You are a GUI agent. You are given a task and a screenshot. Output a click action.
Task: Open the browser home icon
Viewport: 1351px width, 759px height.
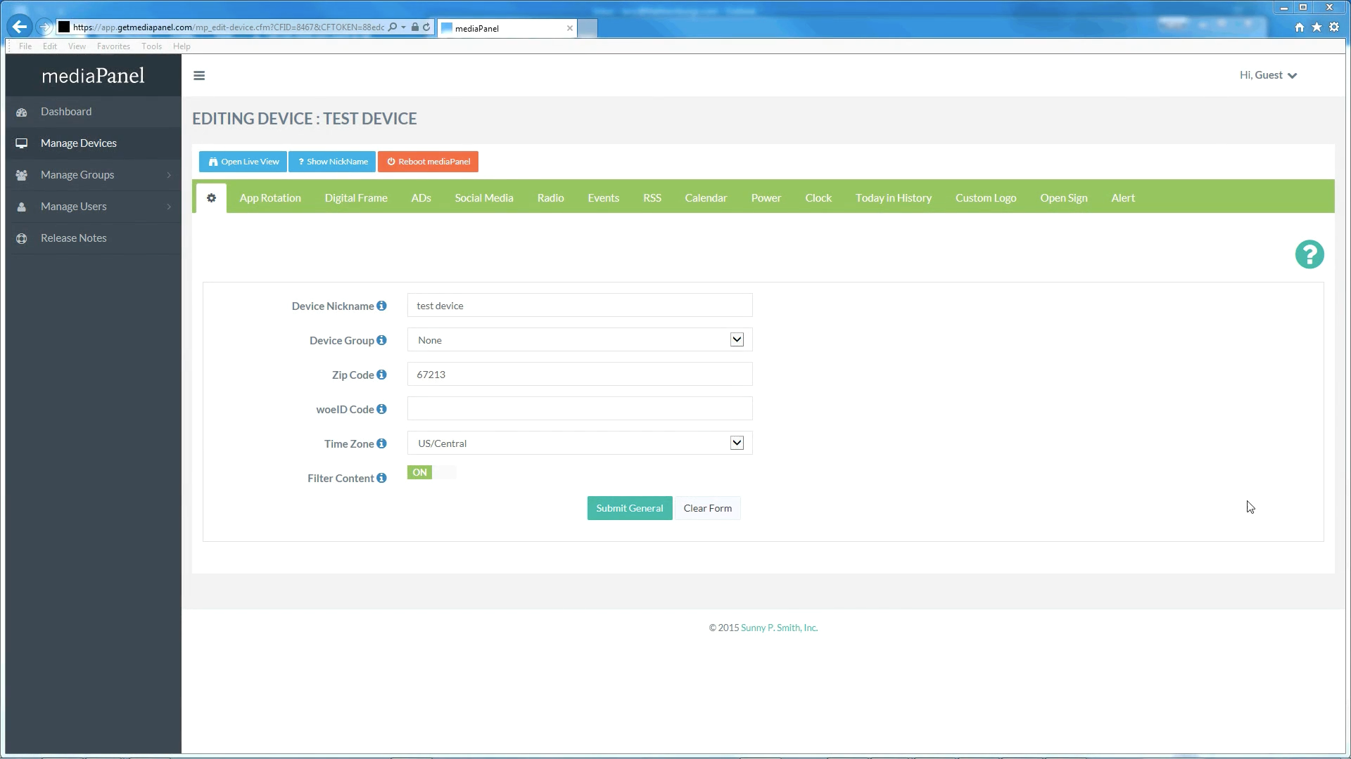pyautogui.click(x=1299, y=27)
